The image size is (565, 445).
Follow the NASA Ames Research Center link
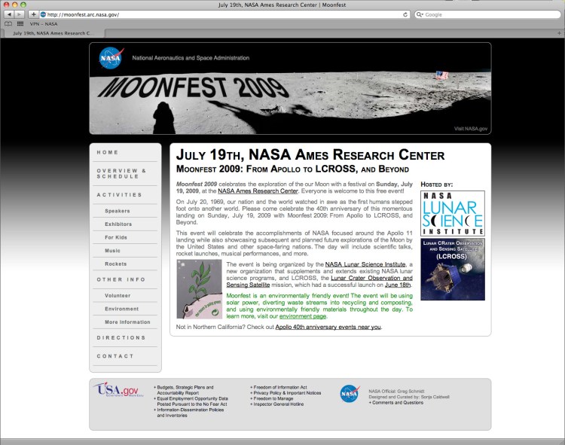(x=258, y=191)
